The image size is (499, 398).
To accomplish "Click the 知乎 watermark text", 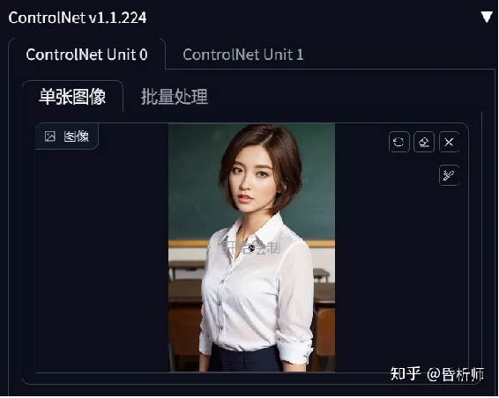I will (406, 374).
